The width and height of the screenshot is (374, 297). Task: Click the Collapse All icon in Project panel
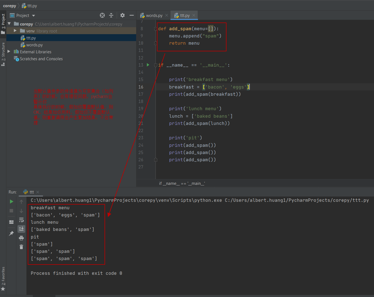click(111, 15)
